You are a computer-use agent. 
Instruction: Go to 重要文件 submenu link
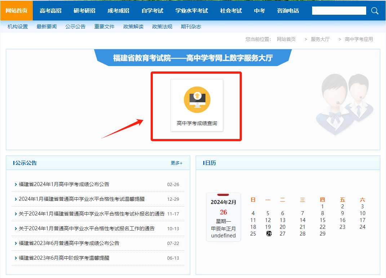pyautogui.click(x=105, y=27)
